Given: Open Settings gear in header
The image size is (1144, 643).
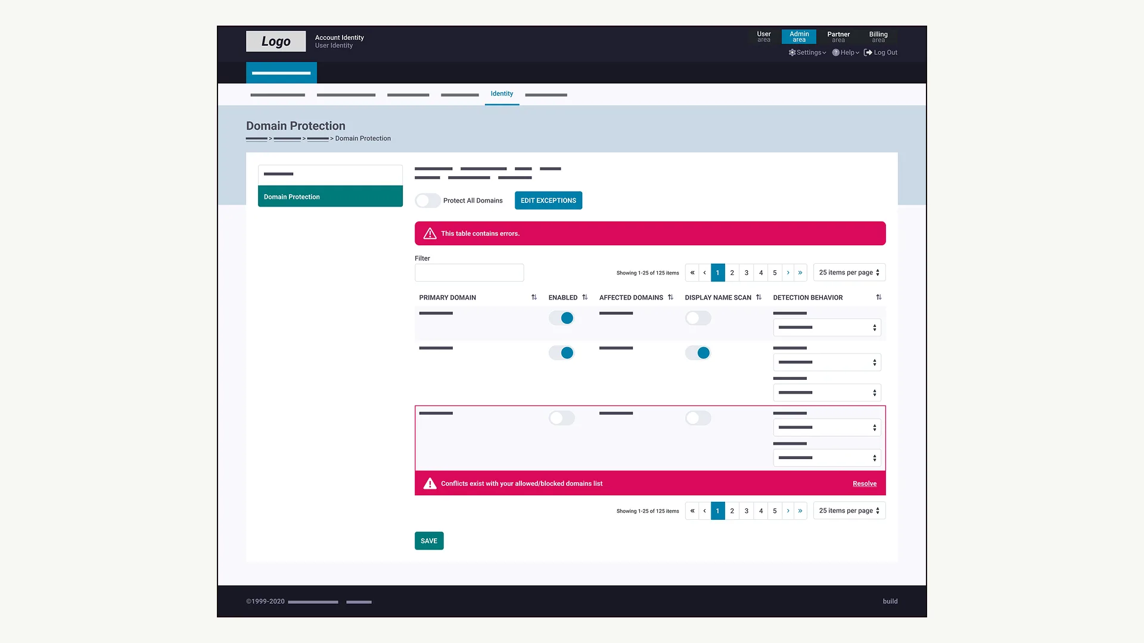Looking at the screenshot, I should (807, 52).
